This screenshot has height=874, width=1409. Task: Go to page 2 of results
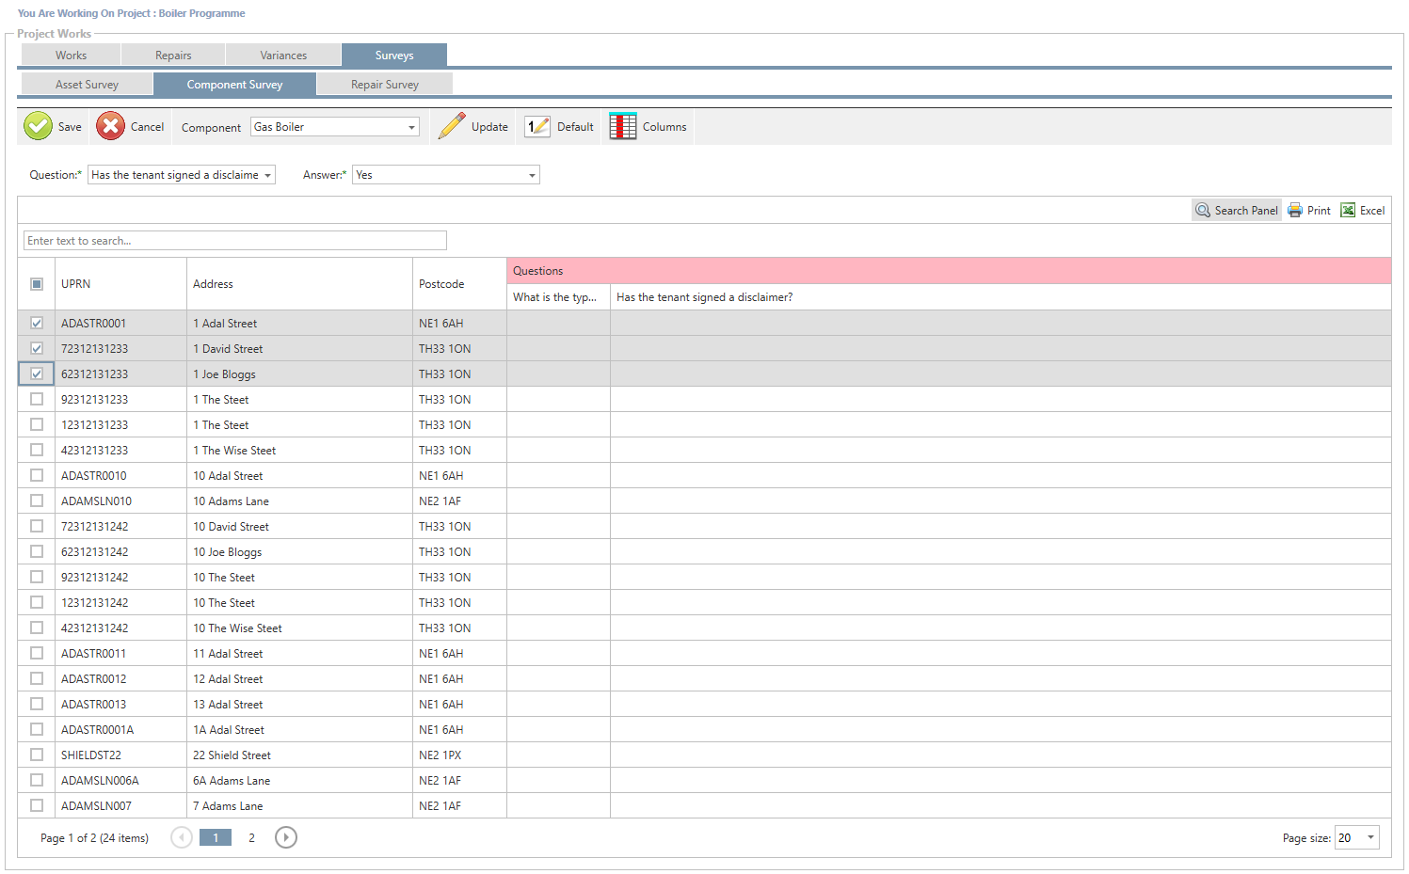point(251,837)
